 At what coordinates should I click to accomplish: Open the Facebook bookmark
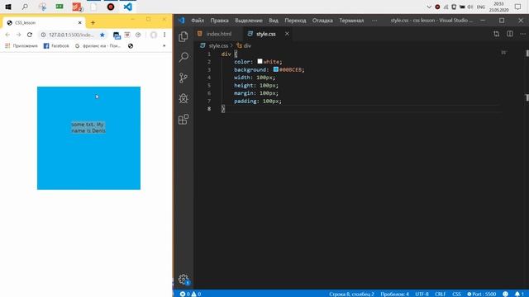coord(56,46)
